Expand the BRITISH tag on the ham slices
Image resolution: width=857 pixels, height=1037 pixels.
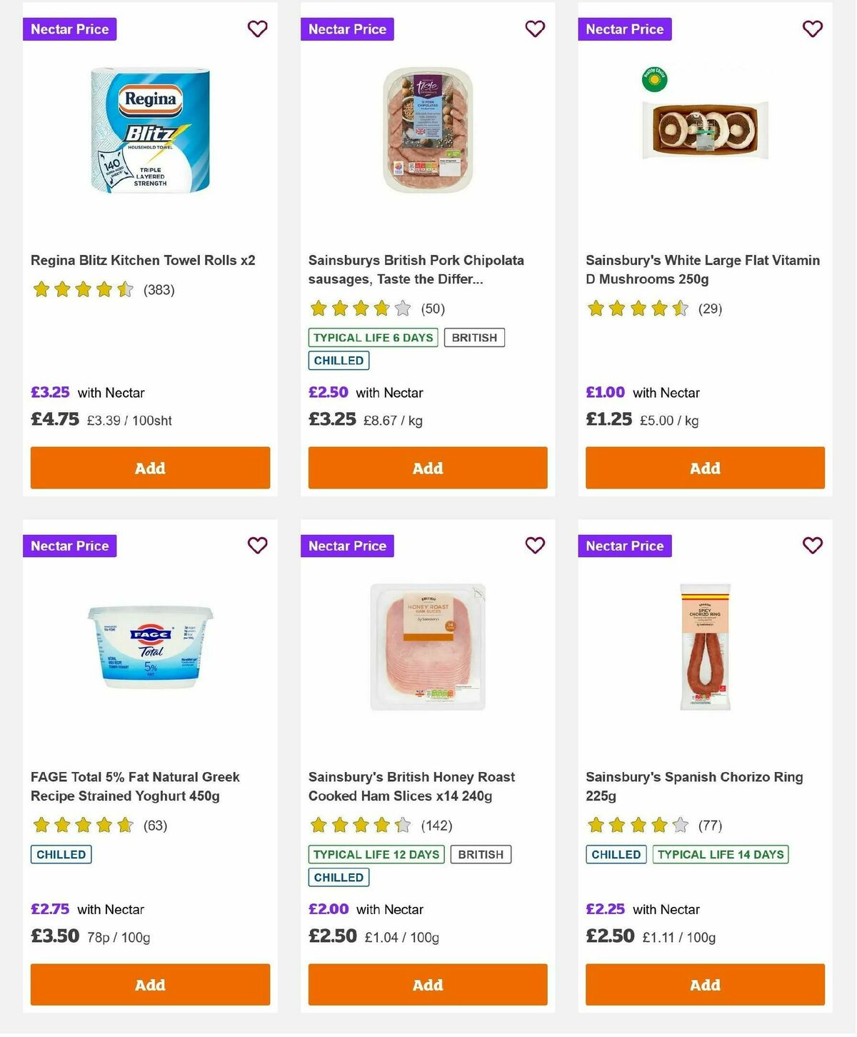click(x=480, y=854)
